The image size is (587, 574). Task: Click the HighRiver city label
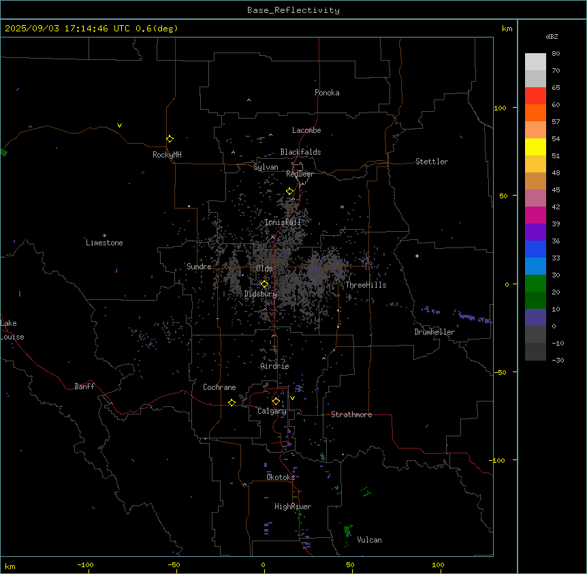[293, 507]
